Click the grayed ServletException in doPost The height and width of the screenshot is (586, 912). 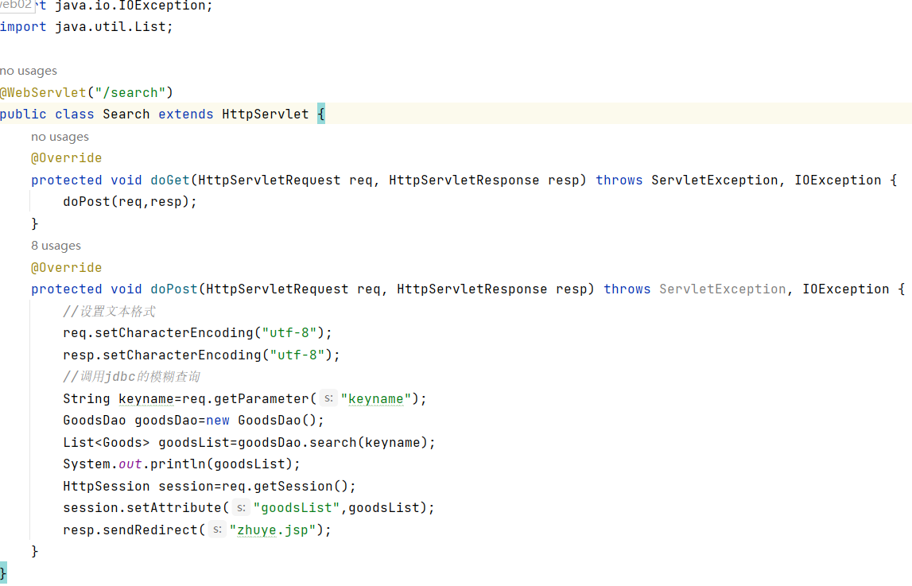click(x=723, y=289)
